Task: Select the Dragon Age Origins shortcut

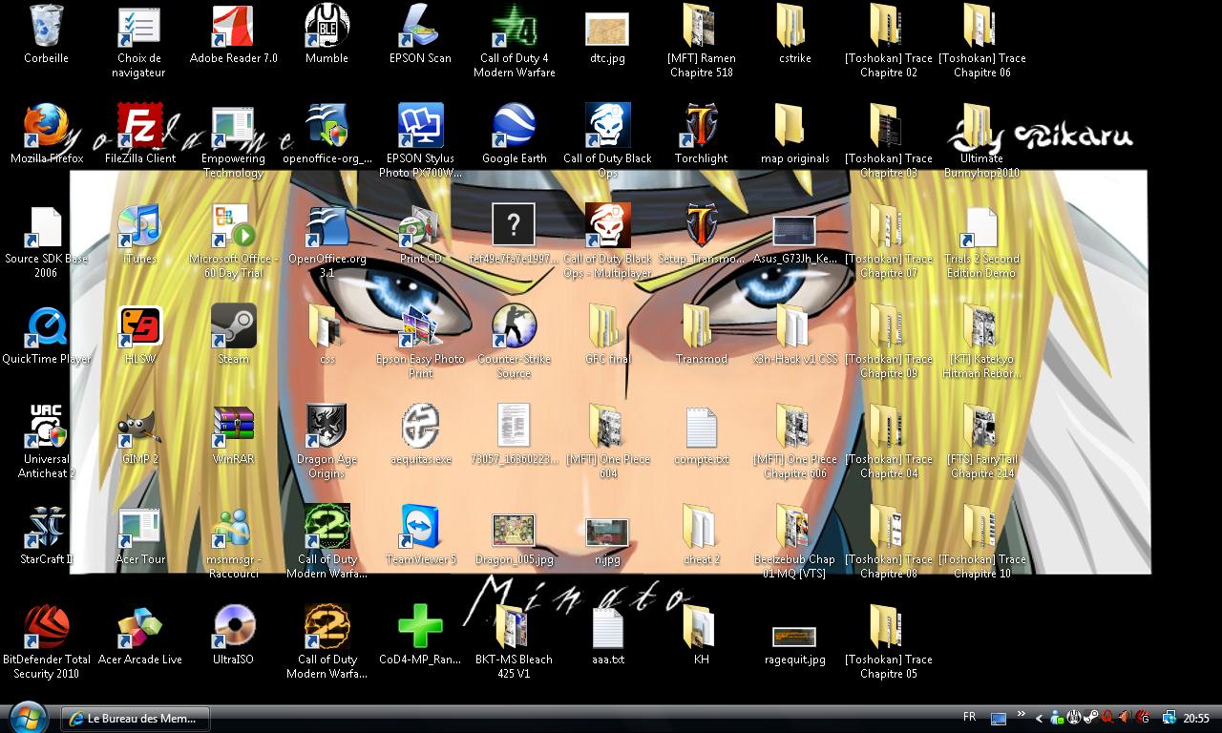Action: 327,427
